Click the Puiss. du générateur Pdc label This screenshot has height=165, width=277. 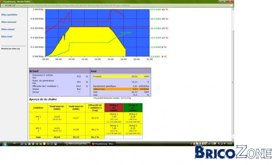(x=43, y=82)
